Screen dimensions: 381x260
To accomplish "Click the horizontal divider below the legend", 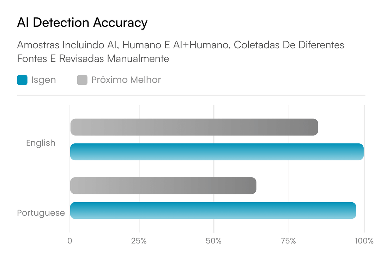I will (191, 95).
